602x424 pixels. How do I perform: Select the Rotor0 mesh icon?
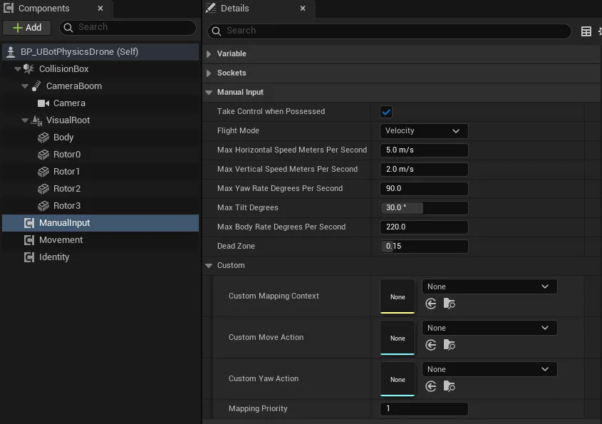point(43,155)
